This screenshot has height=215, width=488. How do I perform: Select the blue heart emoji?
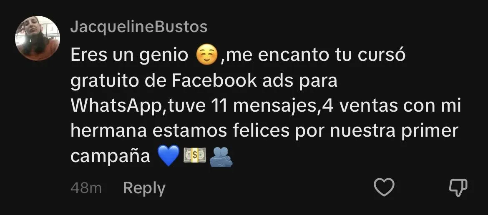pos(169,155)
